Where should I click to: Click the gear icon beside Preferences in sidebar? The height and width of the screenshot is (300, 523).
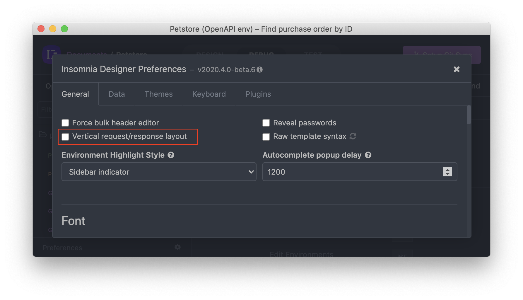tap(177, 247)
